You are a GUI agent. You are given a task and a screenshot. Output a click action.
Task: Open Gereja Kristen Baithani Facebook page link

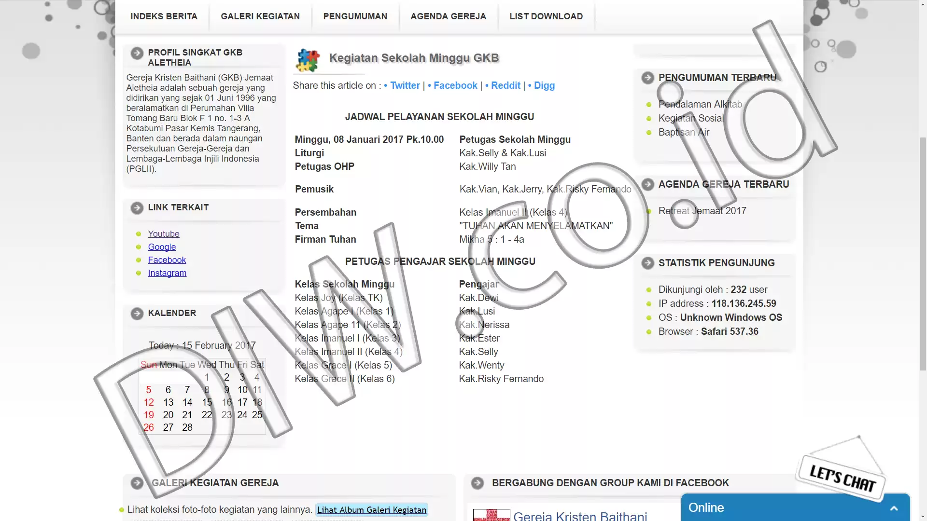coord(580,515)
